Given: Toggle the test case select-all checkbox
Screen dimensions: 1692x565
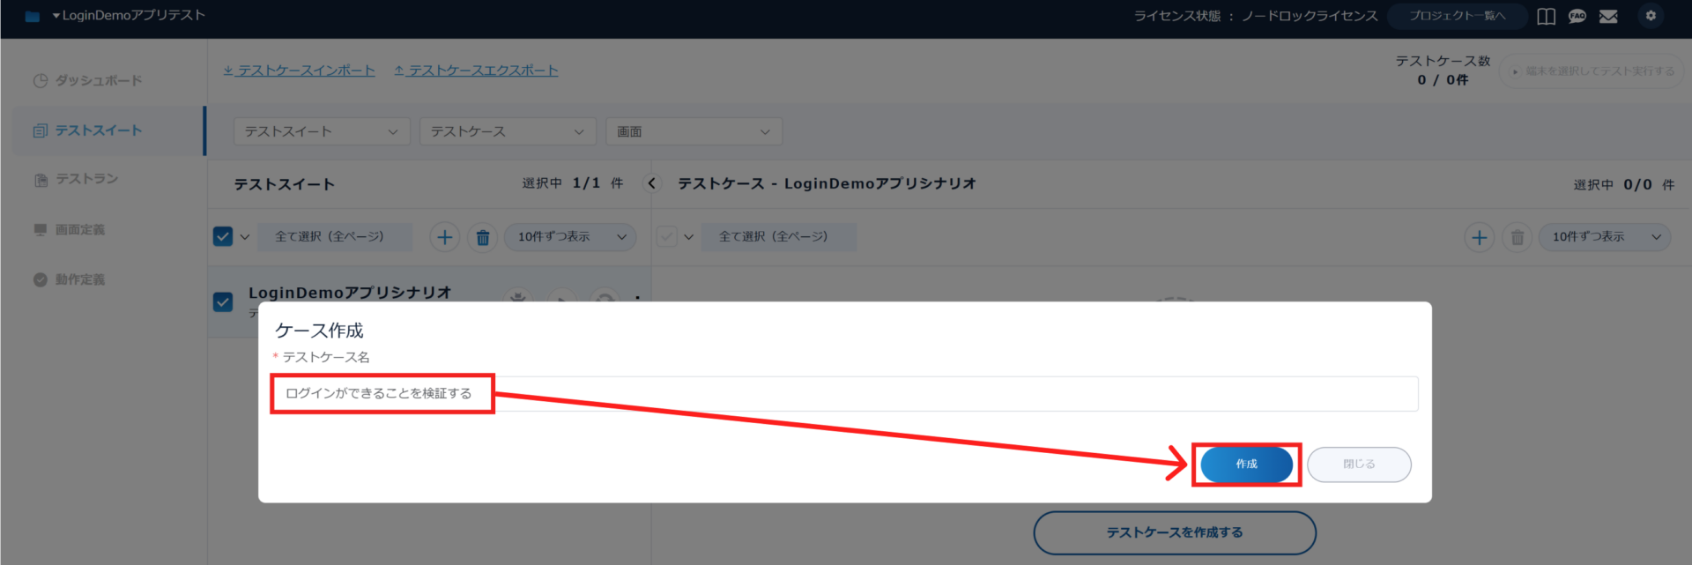Looking at the screenshot, I should [x=667, y=236].
